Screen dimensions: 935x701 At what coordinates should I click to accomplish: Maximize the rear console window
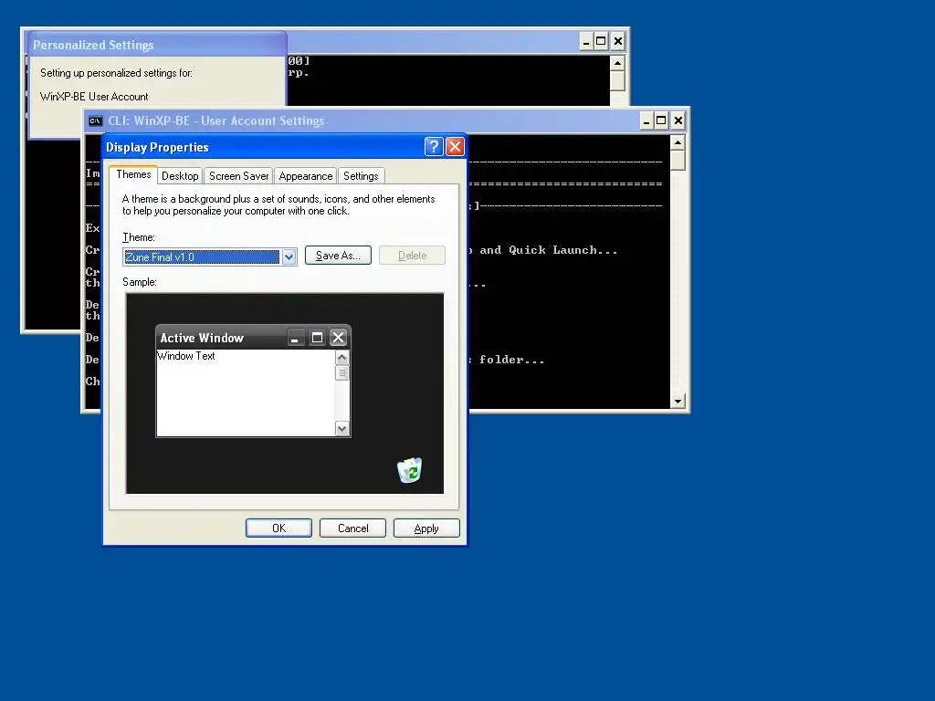601,42
